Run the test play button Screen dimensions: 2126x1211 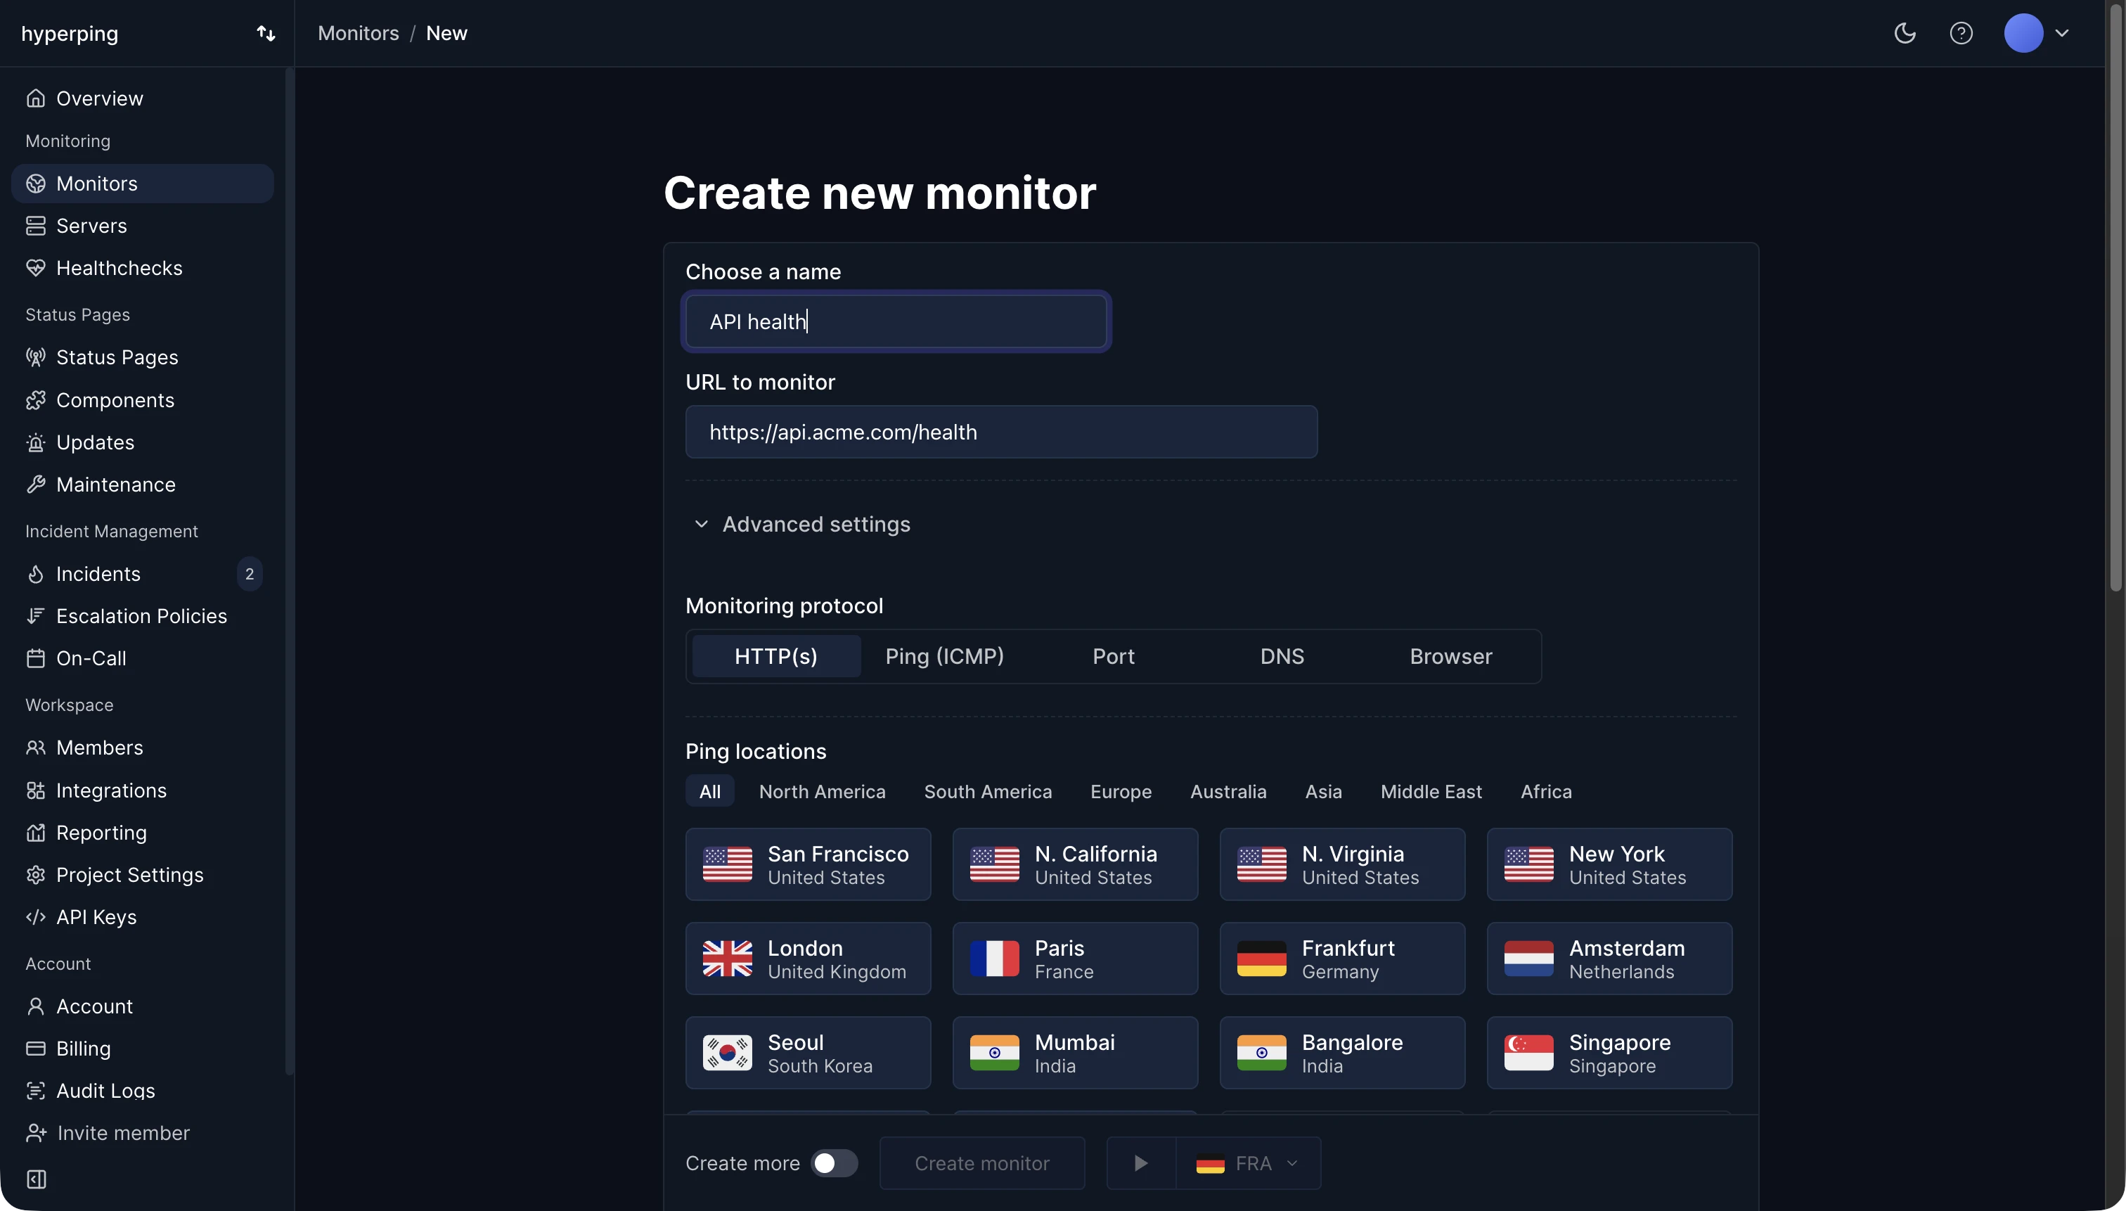[x=1141, y=1162]
